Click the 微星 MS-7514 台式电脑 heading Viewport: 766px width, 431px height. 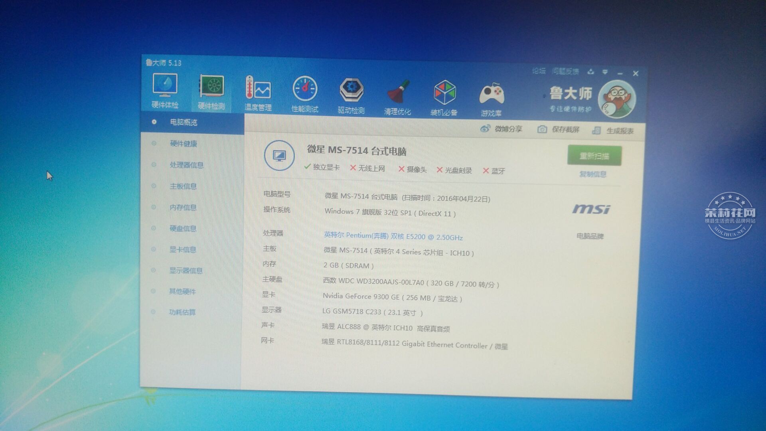point(357,150)
